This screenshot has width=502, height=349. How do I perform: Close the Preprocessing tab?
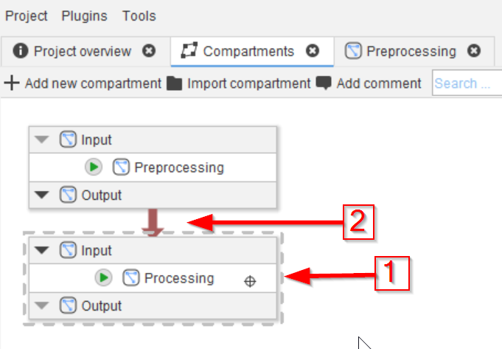(474, 51)
